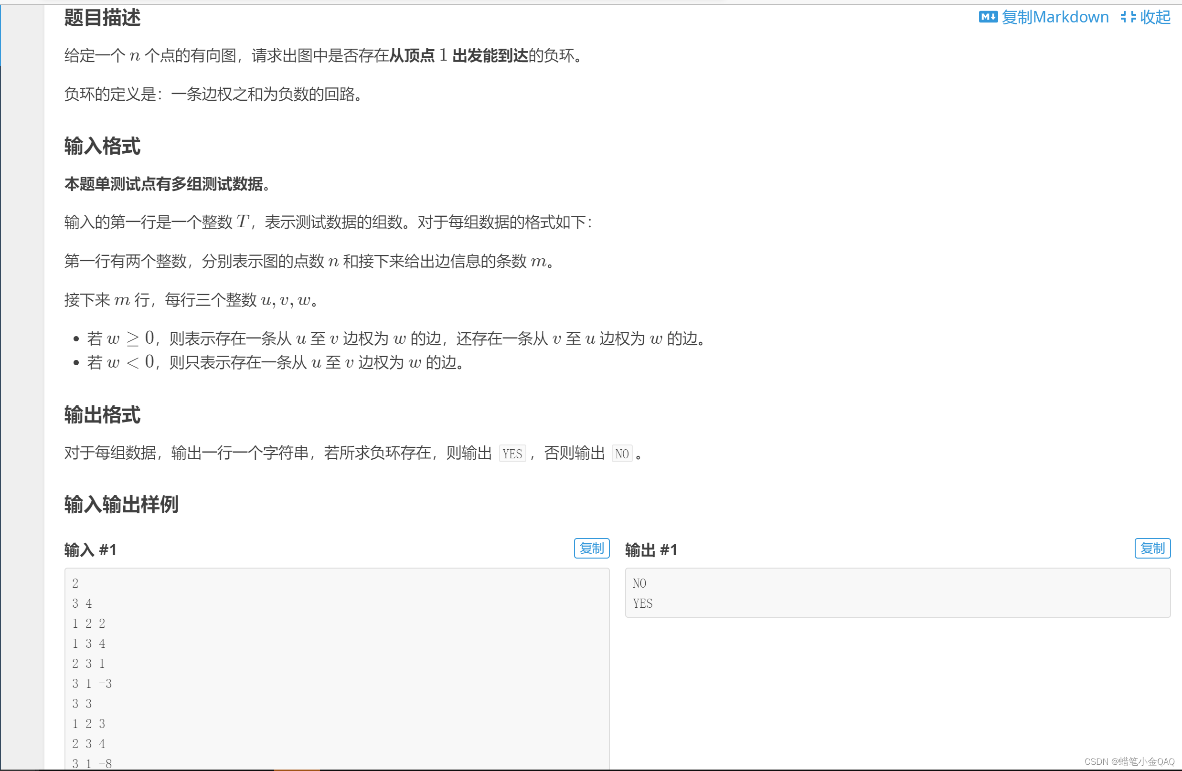This screenshot has width=1182, height=771.
Task: Click the sentence starting 第一行有两个整数
Action: pos(310,261)
